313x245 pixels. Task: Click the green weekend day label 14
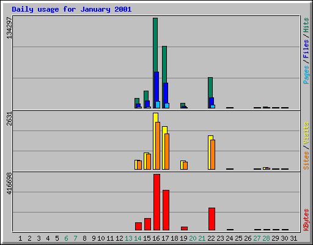138,238
